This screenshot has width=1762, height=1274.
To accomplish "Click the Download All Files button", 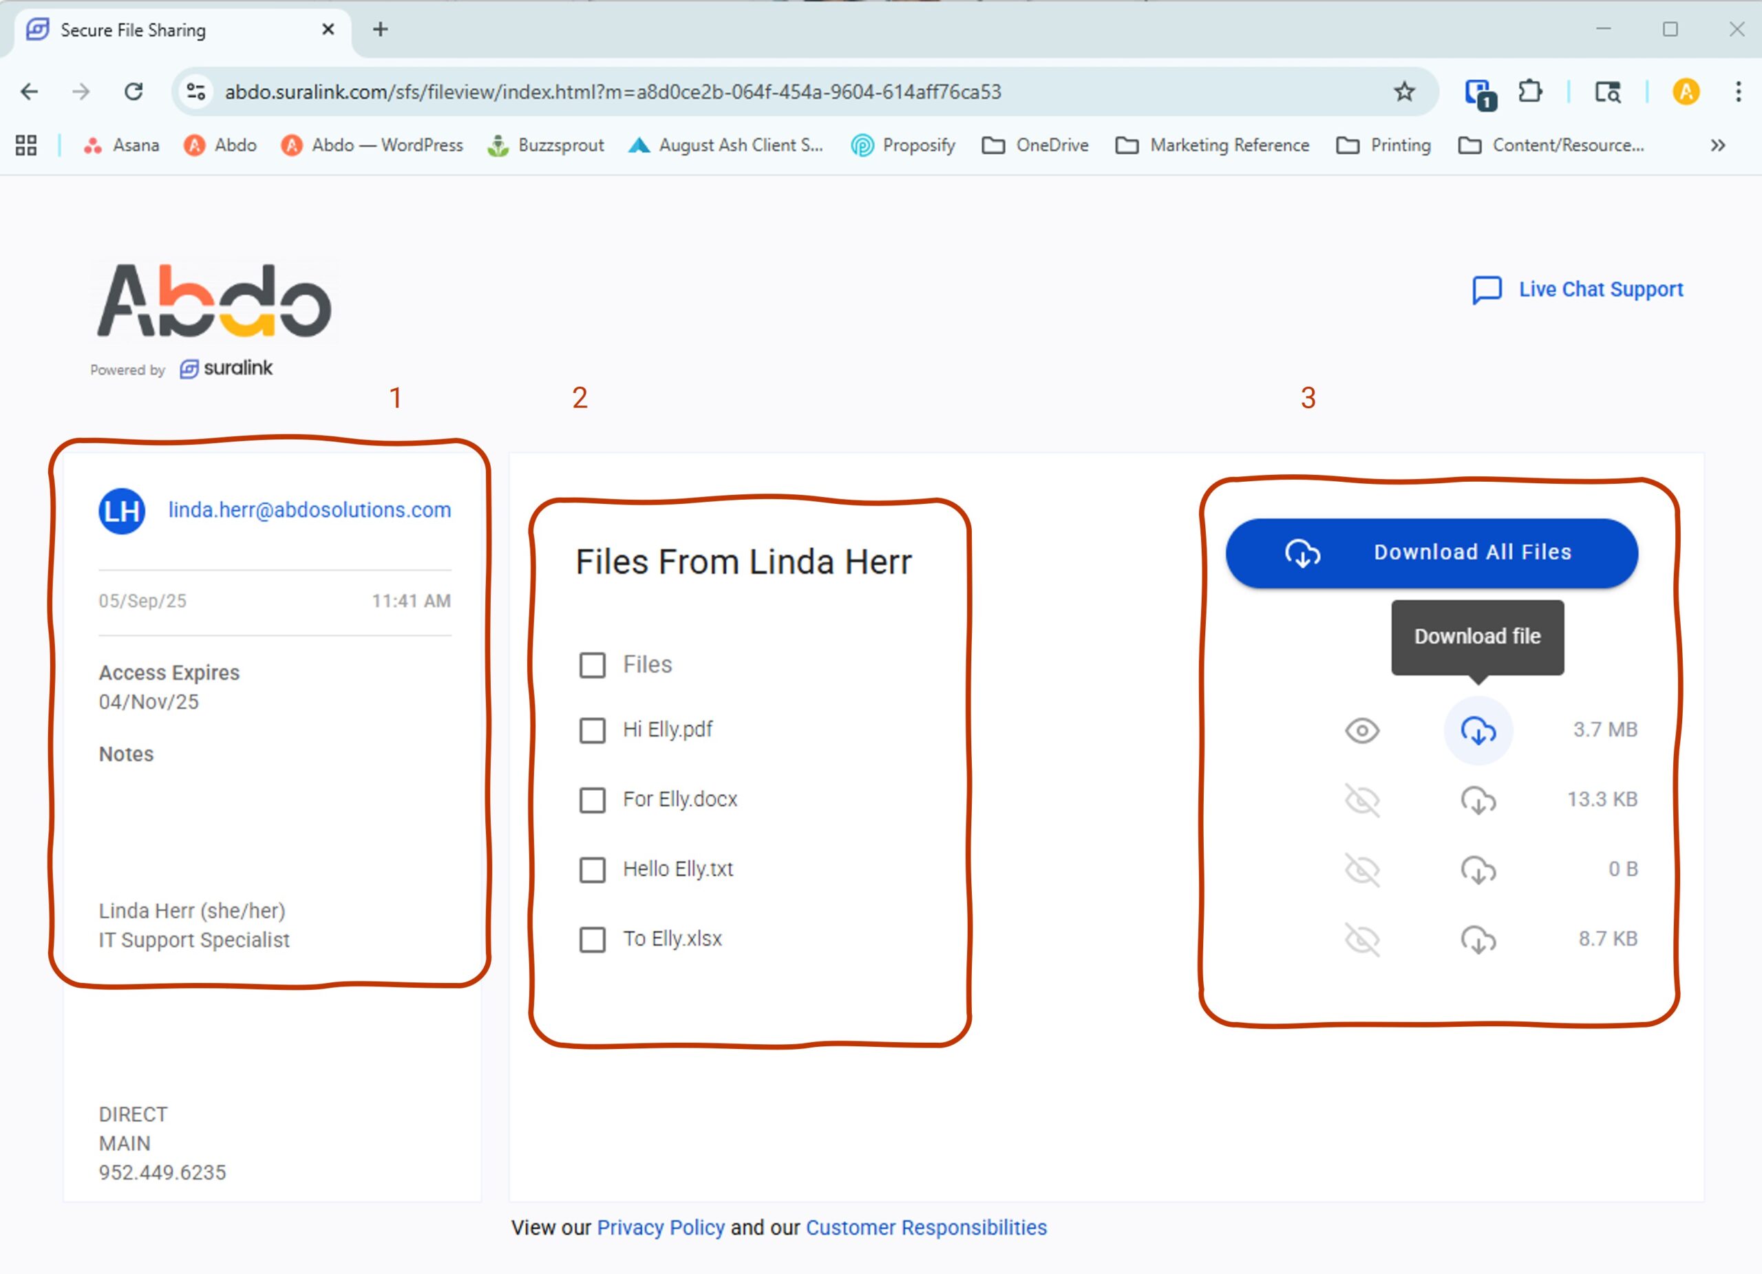I will click(1432, 552).
